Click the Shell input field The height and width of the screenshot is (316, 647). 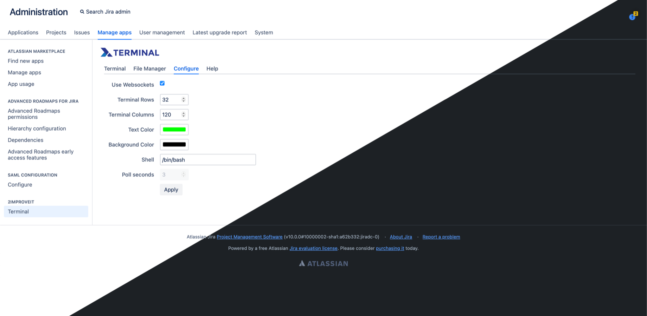click(208, 160)
